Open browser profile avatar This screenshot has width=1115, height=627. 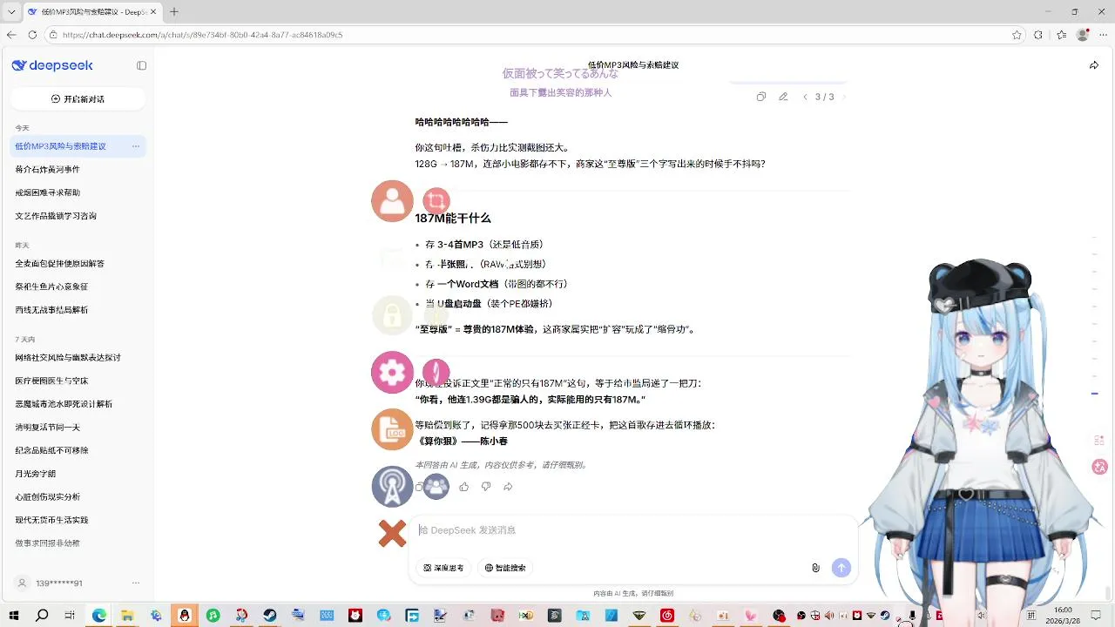tap(1083, 35)
